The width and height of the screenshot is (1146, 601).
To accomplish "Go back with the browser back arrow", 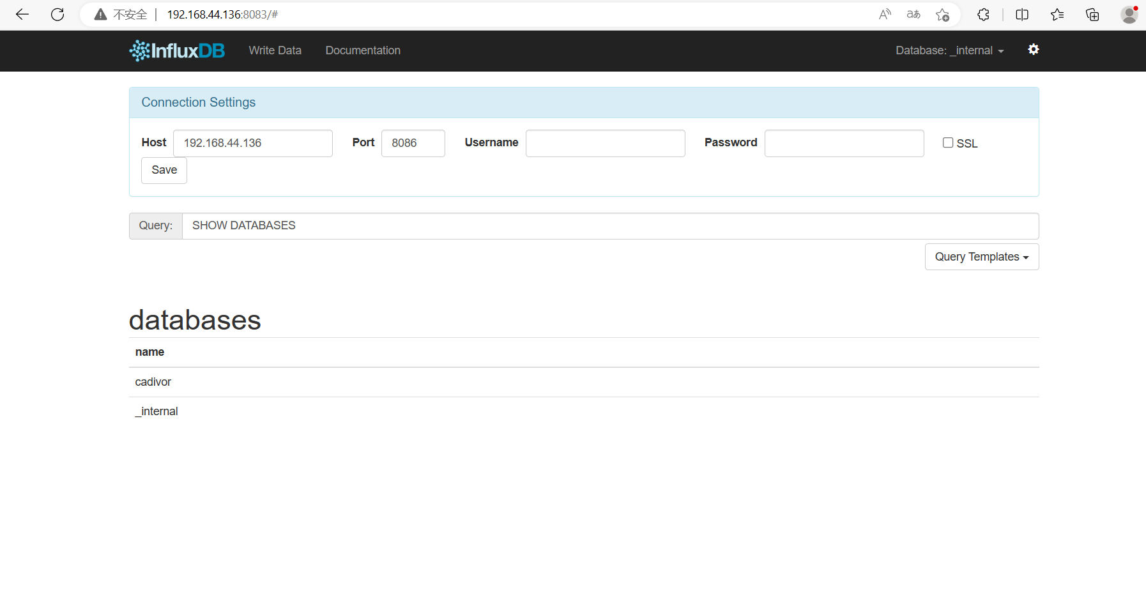I will (x=22, y=15).
